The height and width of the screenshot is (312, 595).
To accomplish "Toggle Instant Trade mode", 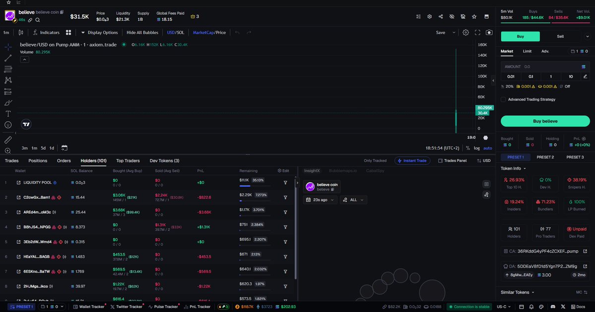I will pos(413,161).
